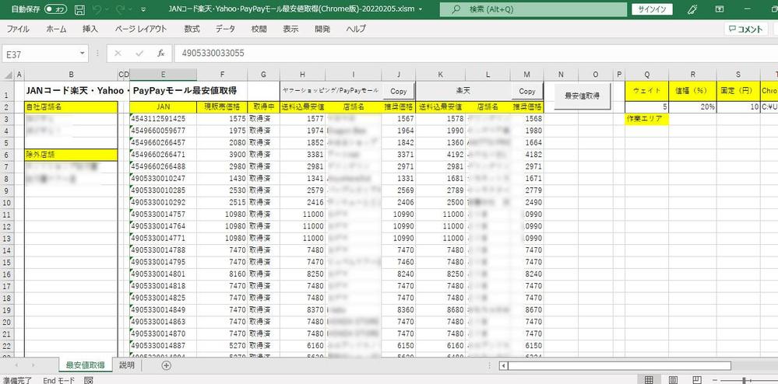778x384 pixels.
Task: Open the ファイル tab
Action: (18, 29)
